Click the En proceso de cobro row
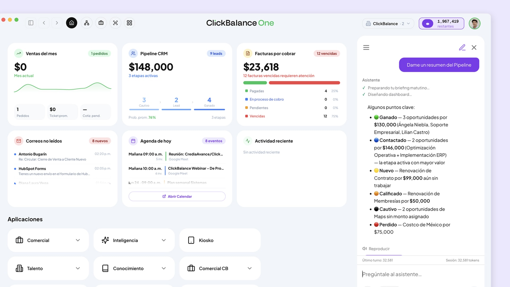510x287 pixels. tap(292, 99)
